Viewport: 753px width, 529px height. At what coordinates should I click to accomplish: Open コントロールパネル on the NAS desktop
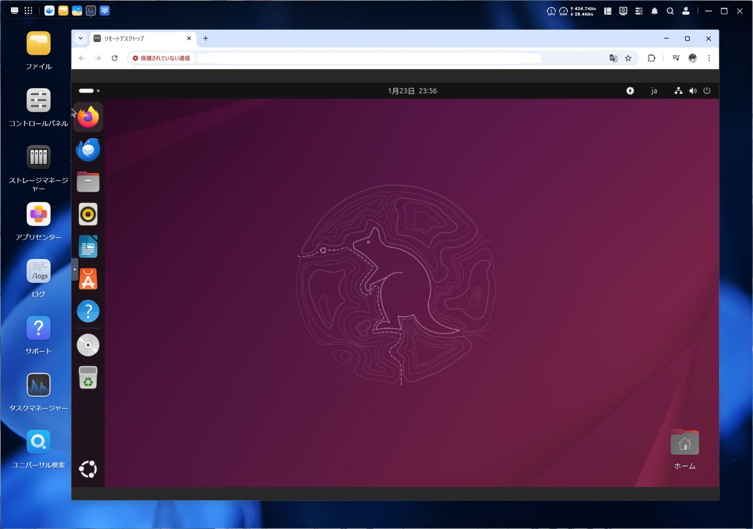[x=38, y=100]
